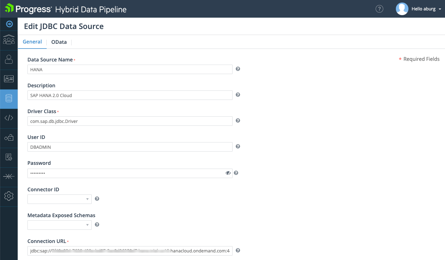This screenshot has width=445, height=260.
Task: Toggle password visibility eye icon
Action: tap(228, 173)
